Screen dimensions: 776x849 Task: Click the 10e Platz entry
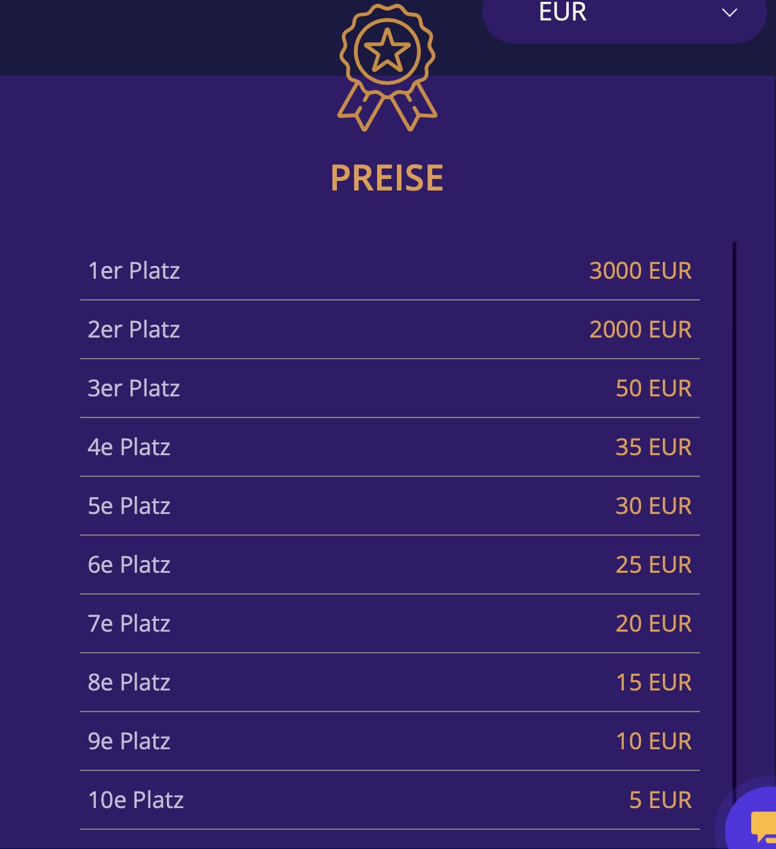point(390,800)
